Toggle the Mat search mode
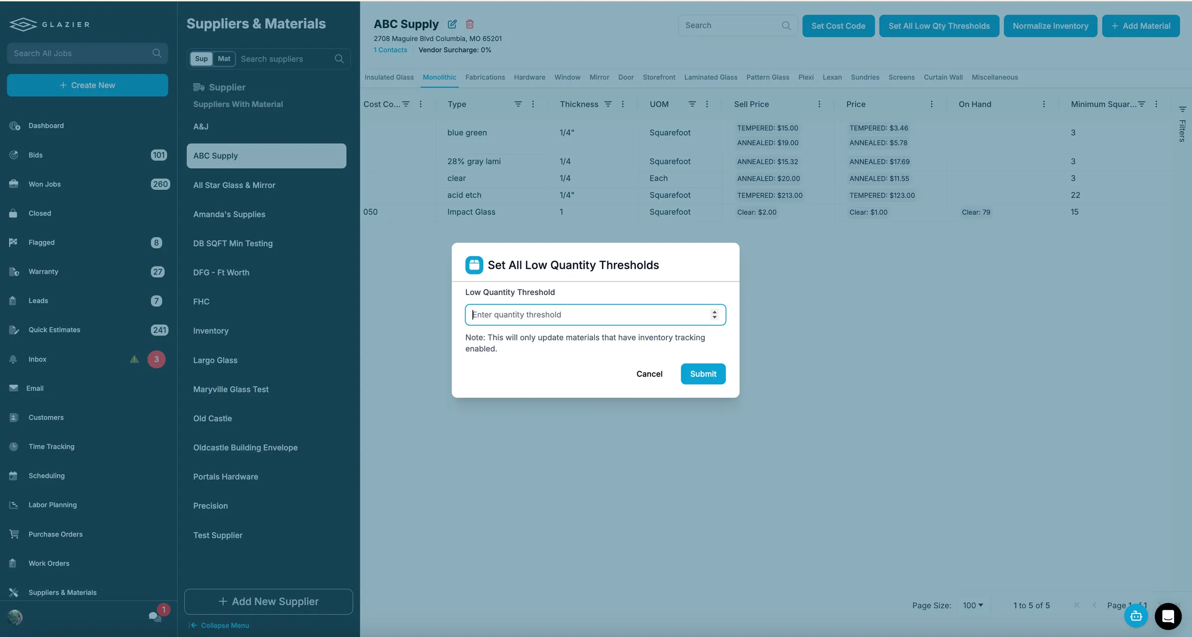The height and width of the screenshot is (637, 1192). coord(224,59)
